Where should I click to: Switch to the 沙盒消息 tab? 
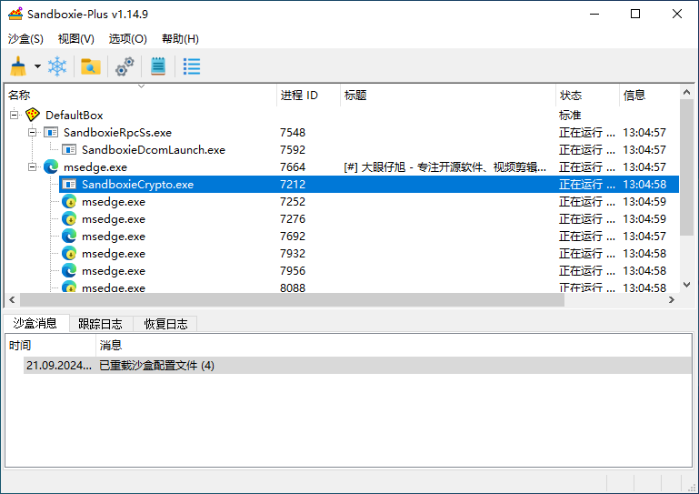click(35, 323)
